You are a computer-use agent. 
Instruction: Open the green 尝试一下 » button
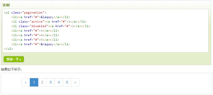click(14, 59)
